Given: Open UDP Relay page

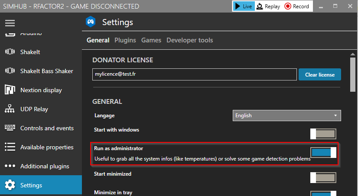Looking at the screenshot, I should (x=41, y=109).
